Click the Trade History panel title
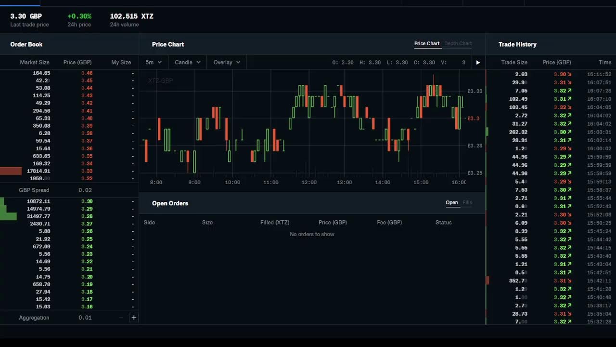This screenshot has height=347, width=616. [x=517, y=44]
